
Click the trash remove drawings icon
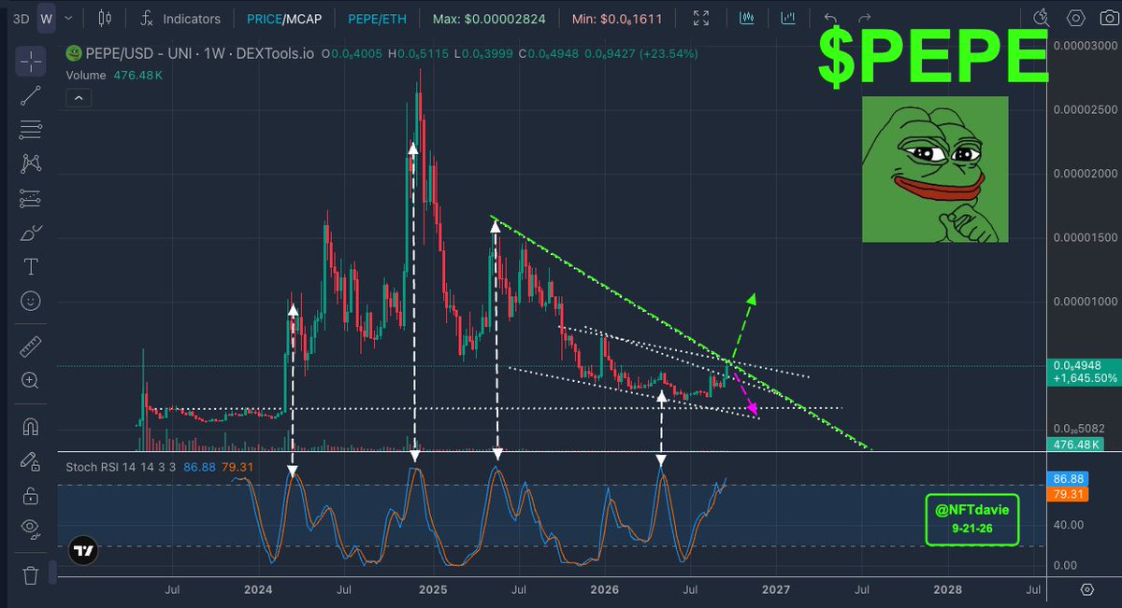click(31, 574)
